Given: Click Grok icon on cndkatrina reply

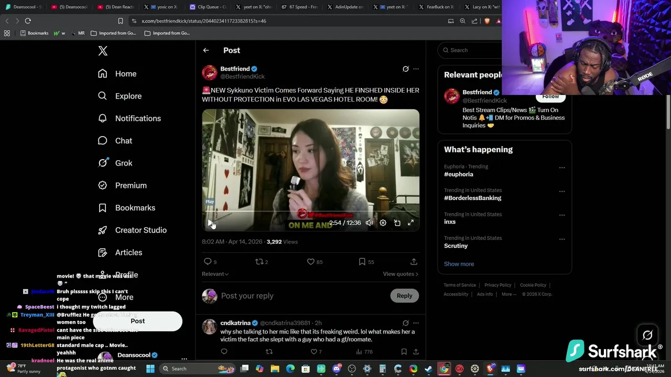Looking at the screenshot, I should point(405,323).
